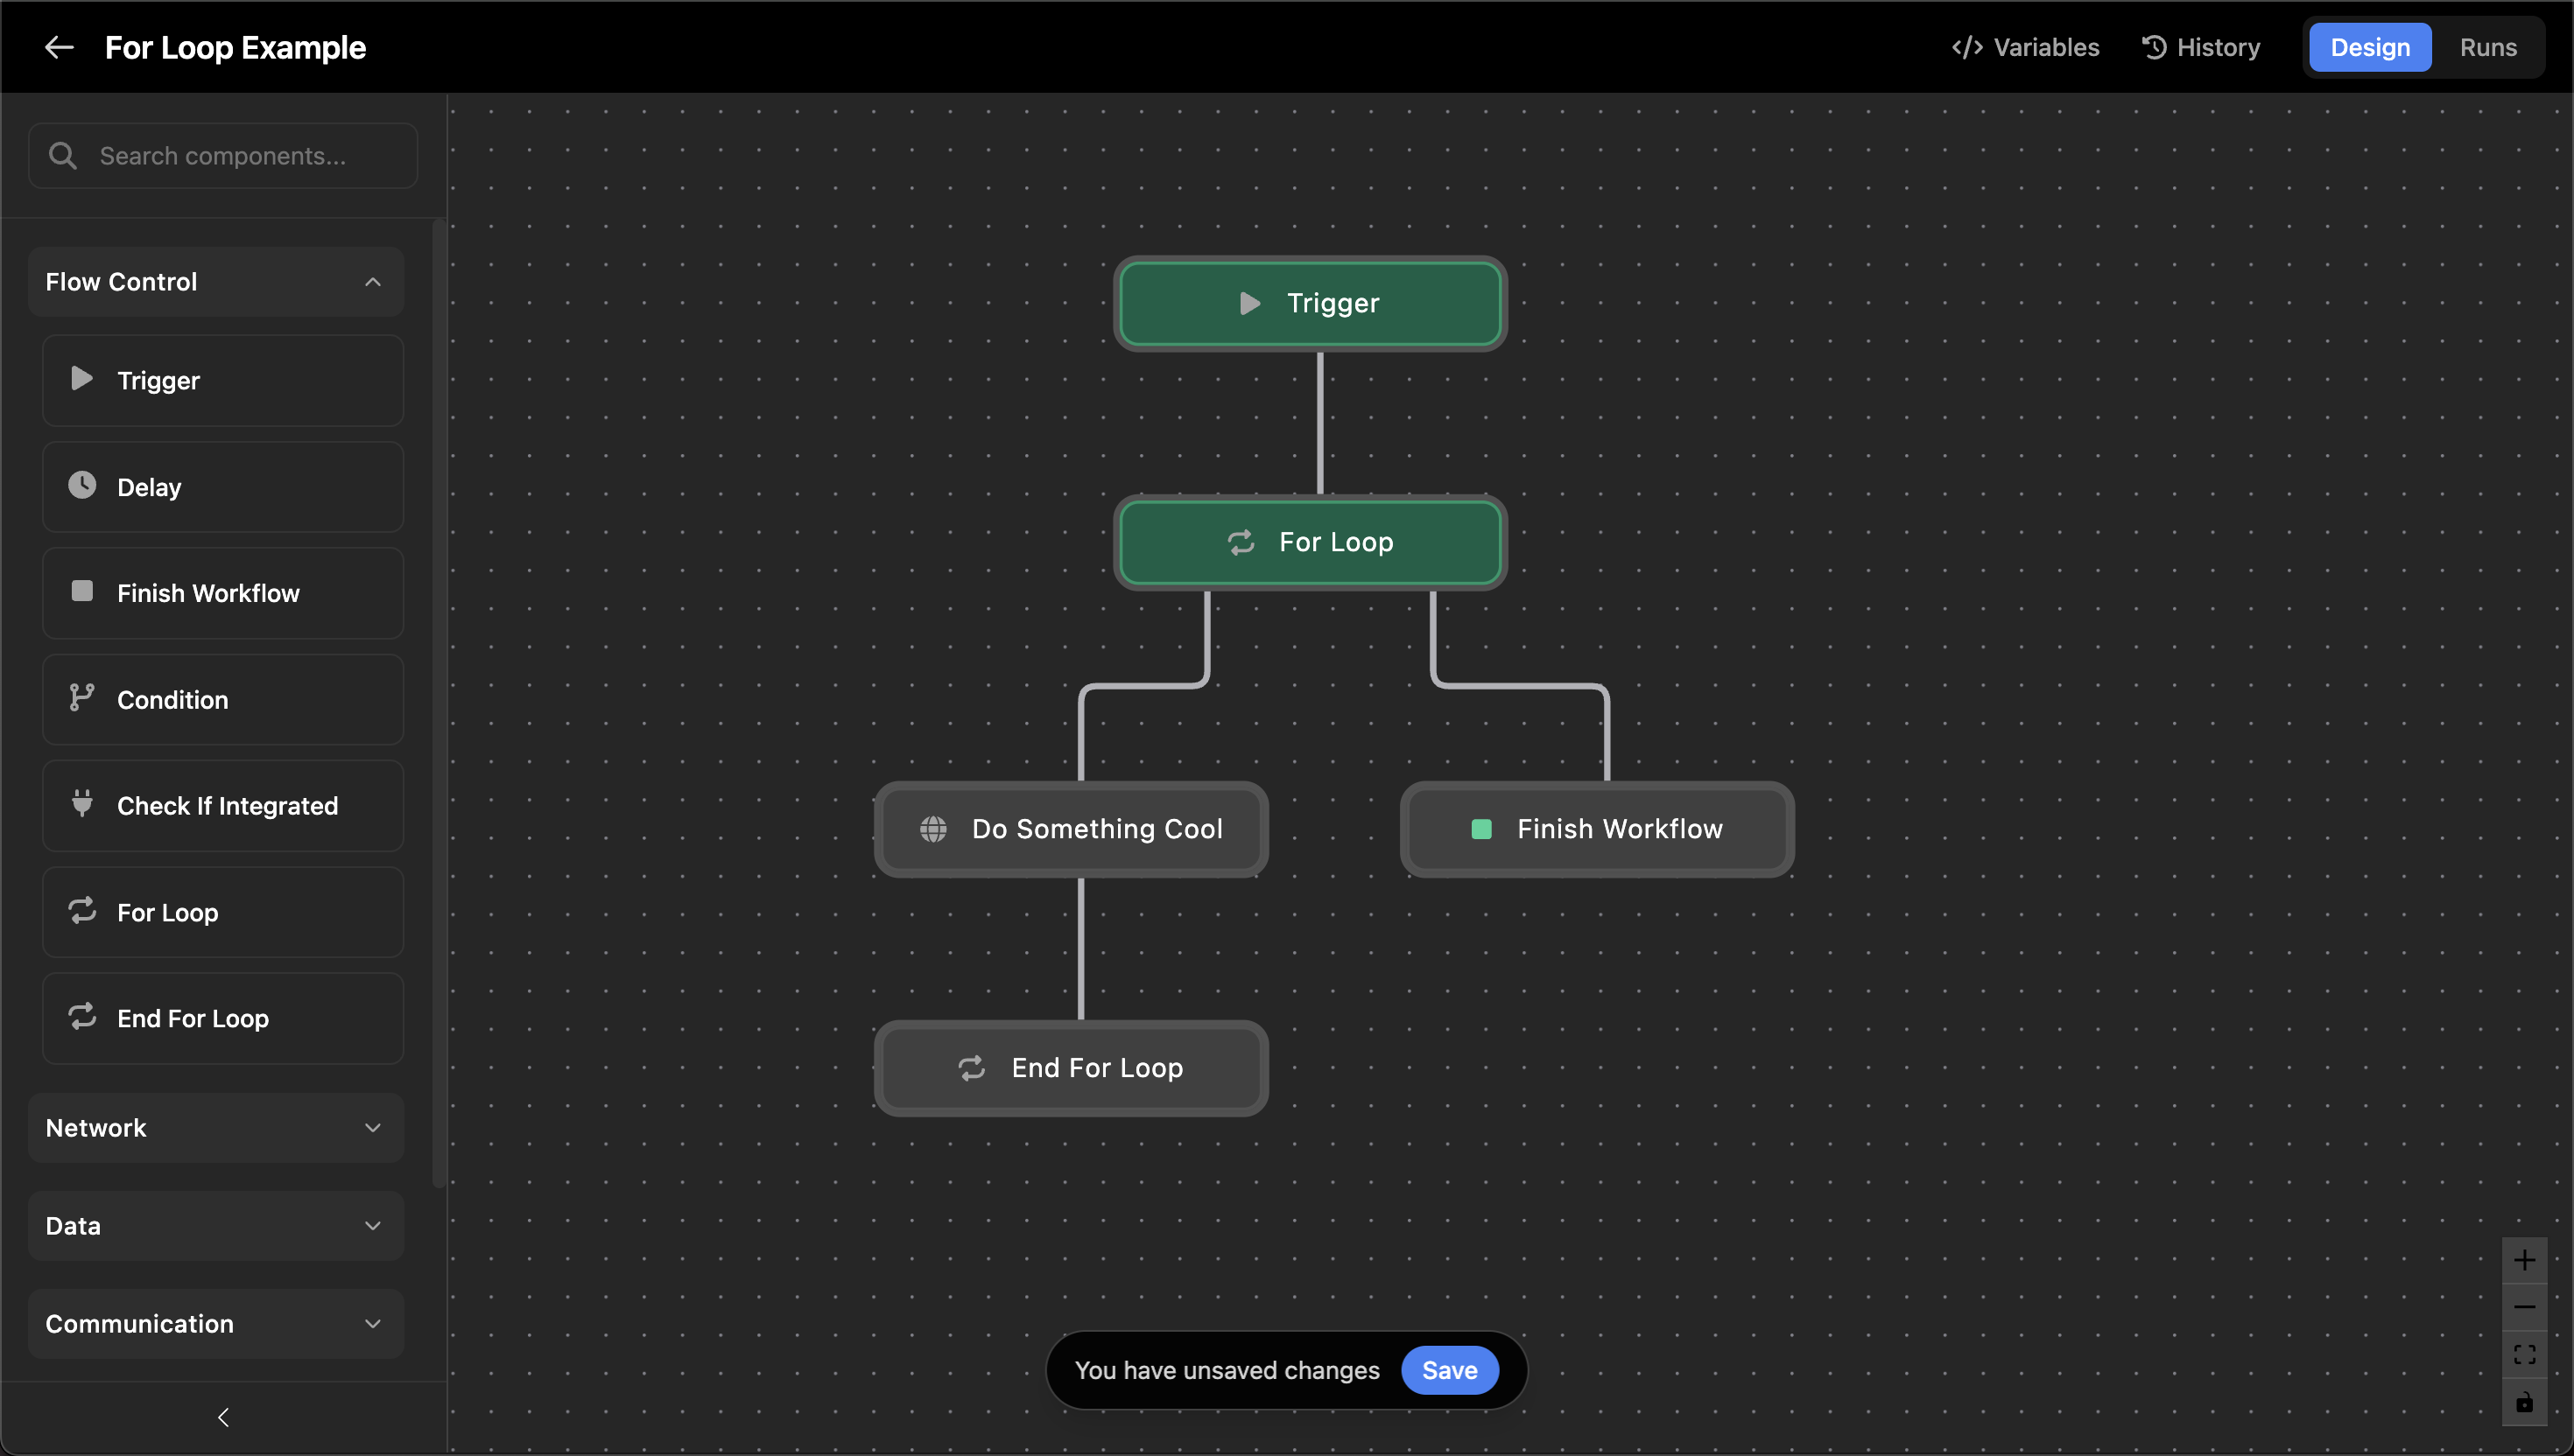Expand the Communication section
The height and width of the screenshot is (1456, 2574).
coord(215,1323)
